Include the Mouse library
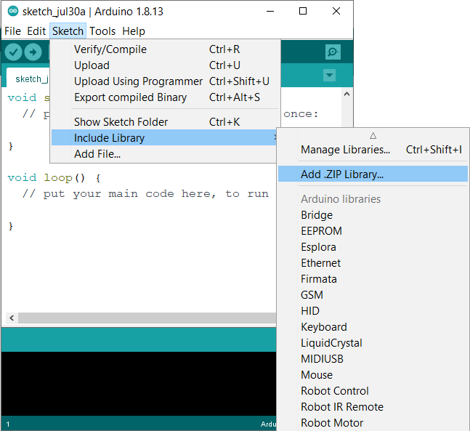This screenshot has width=470, height=431. (373, 375)
